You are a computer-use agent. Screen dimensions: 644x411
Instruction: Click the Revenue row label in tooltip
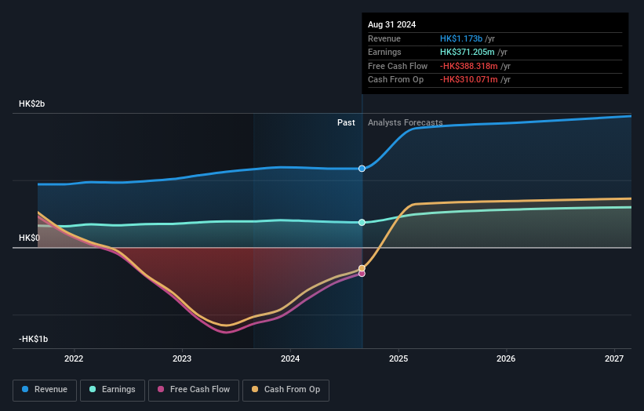click(384, 38)
